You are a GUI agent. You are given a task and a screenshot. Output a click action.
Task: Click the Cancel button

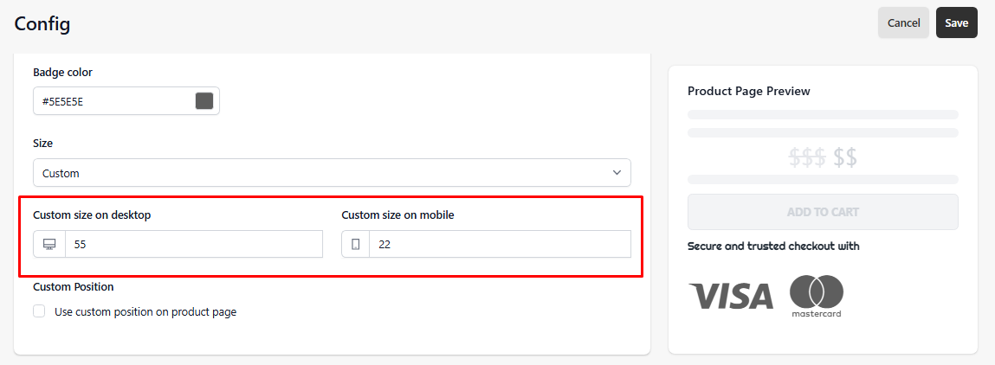[903, 22]
